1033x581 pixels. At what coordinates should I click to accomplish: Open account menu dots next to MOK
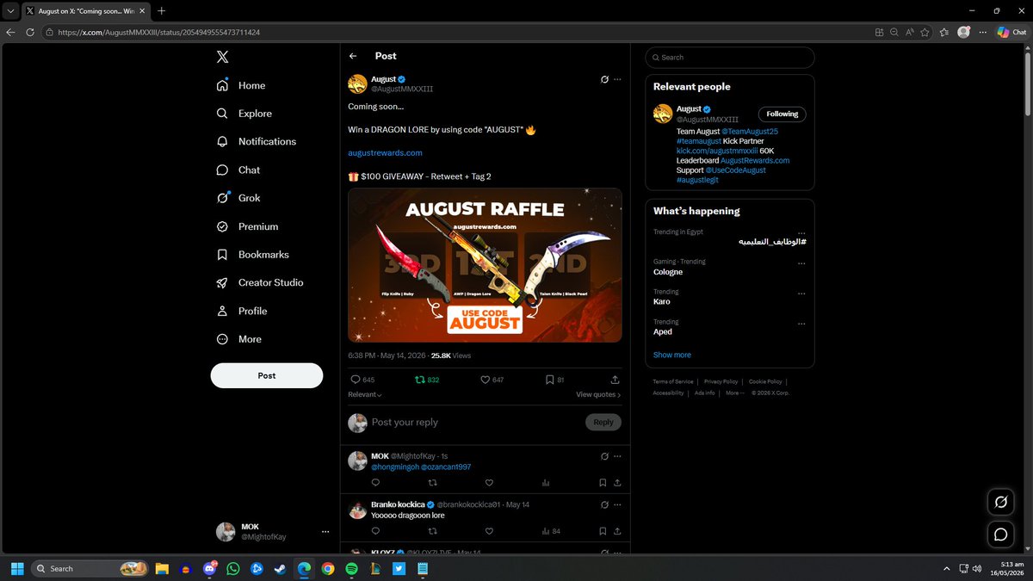[x=325, y=532]
